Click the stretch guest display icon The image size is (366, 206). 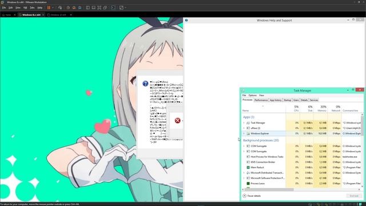[121, 7]
